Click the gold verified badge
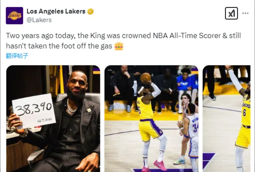Screen dimensions: 255x172 click(x=90, y=11)
